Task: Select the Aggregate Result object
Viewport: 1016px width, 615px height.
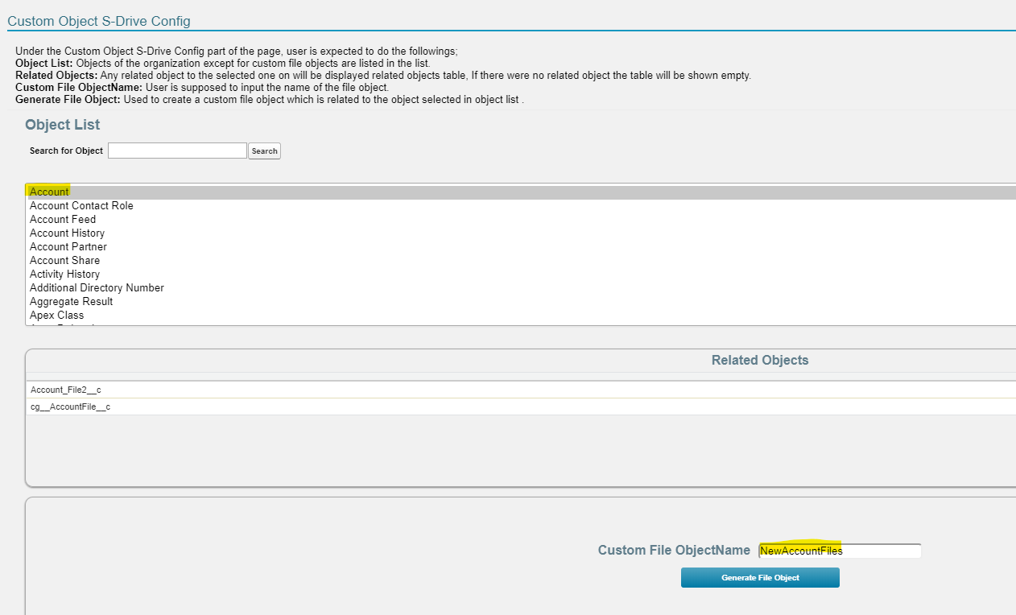Action: tap(71, 302)
